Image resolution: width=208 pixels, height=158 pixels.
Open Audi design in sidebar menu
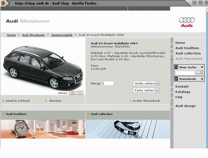(185, 106)
